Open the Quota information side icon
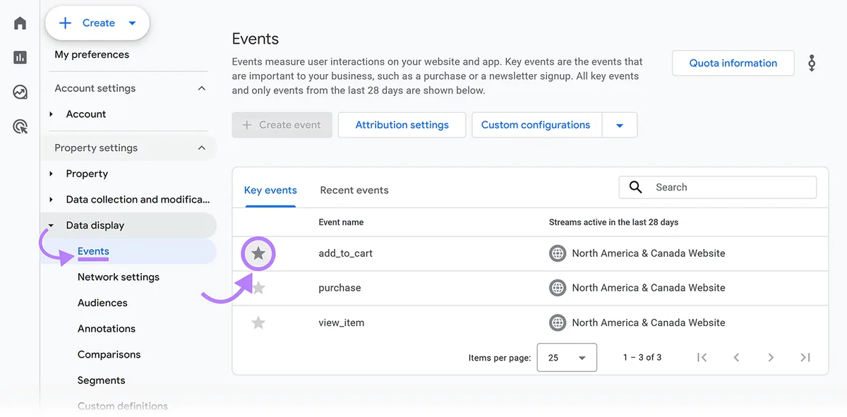 tap(812, 63)
